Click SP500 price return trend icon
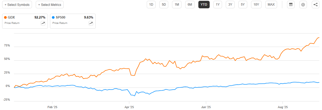This screenshot has height=110, width=322. pyautogui.click(x=91, y=23)
